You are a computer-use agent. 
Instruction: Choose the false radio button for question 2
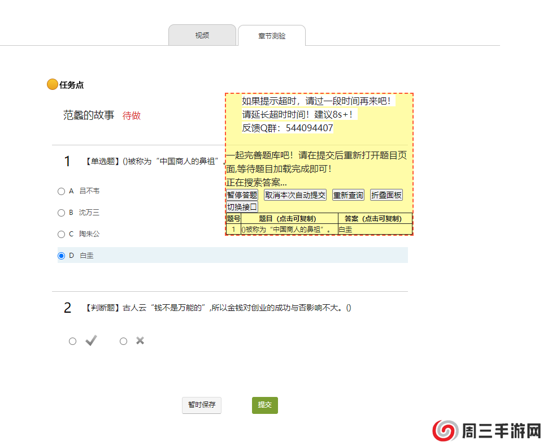123,341
